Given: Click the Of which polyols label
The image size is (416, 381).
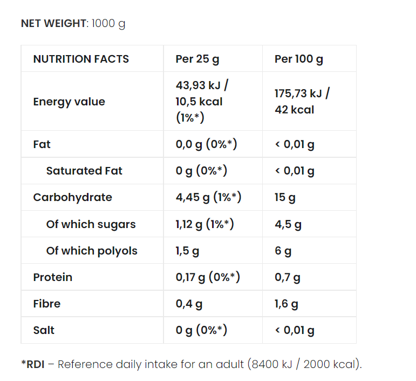Looking at the screenshot, I should (x=92, y=251).
